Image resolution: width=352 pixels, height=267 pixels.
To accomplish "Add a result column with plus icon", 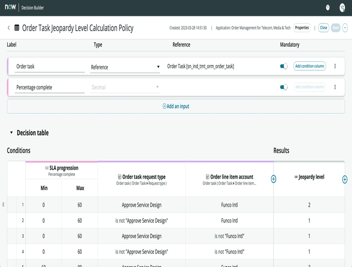I will (345, 180).
